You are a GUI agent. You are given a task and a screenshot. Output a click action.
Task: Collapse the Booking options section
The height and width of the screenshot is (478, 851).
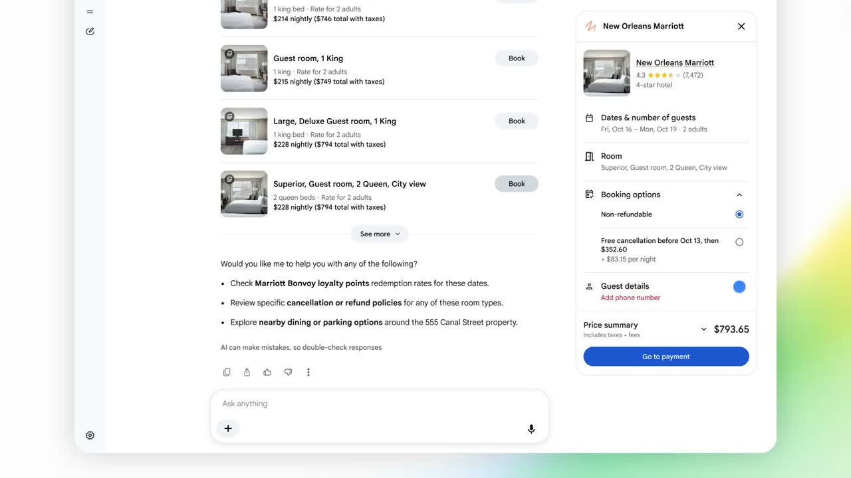point(739,195)
